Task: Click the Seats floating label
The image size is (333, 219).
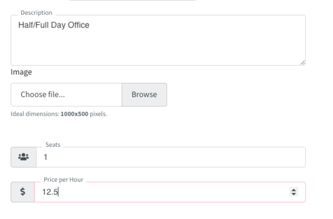Action: pyautogui.click(x=53, y=145)
